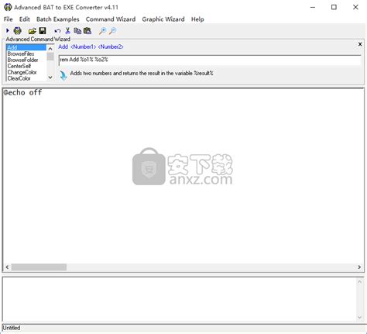Click editor horizontal scrollbar right arrow
Image resolution: width=367 pixels, height=334 pixels.
359,267
